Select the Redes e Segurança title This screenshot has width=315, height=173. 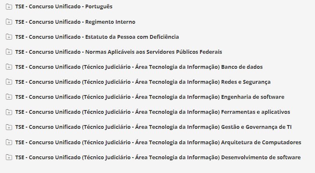(142, 82)
